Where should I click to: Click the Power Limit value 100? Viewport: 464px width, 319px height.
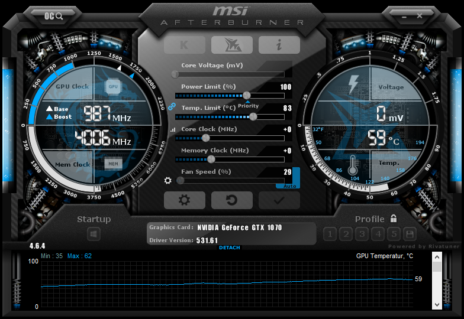(x=285, y=87)
